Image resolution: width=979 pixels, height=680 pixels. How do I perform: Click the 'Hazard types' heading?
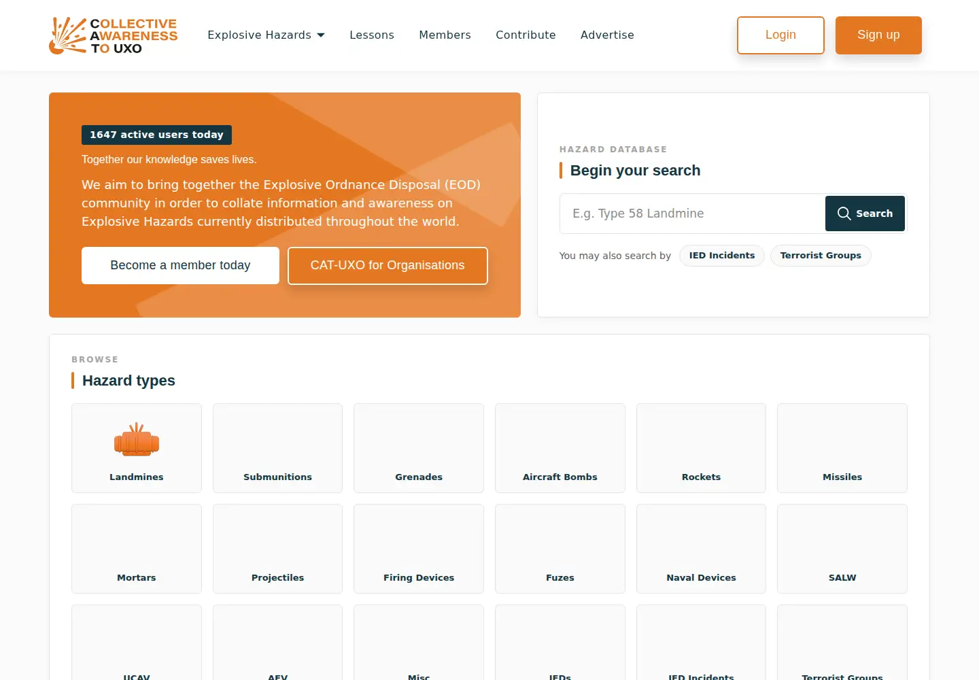point(128,381)
